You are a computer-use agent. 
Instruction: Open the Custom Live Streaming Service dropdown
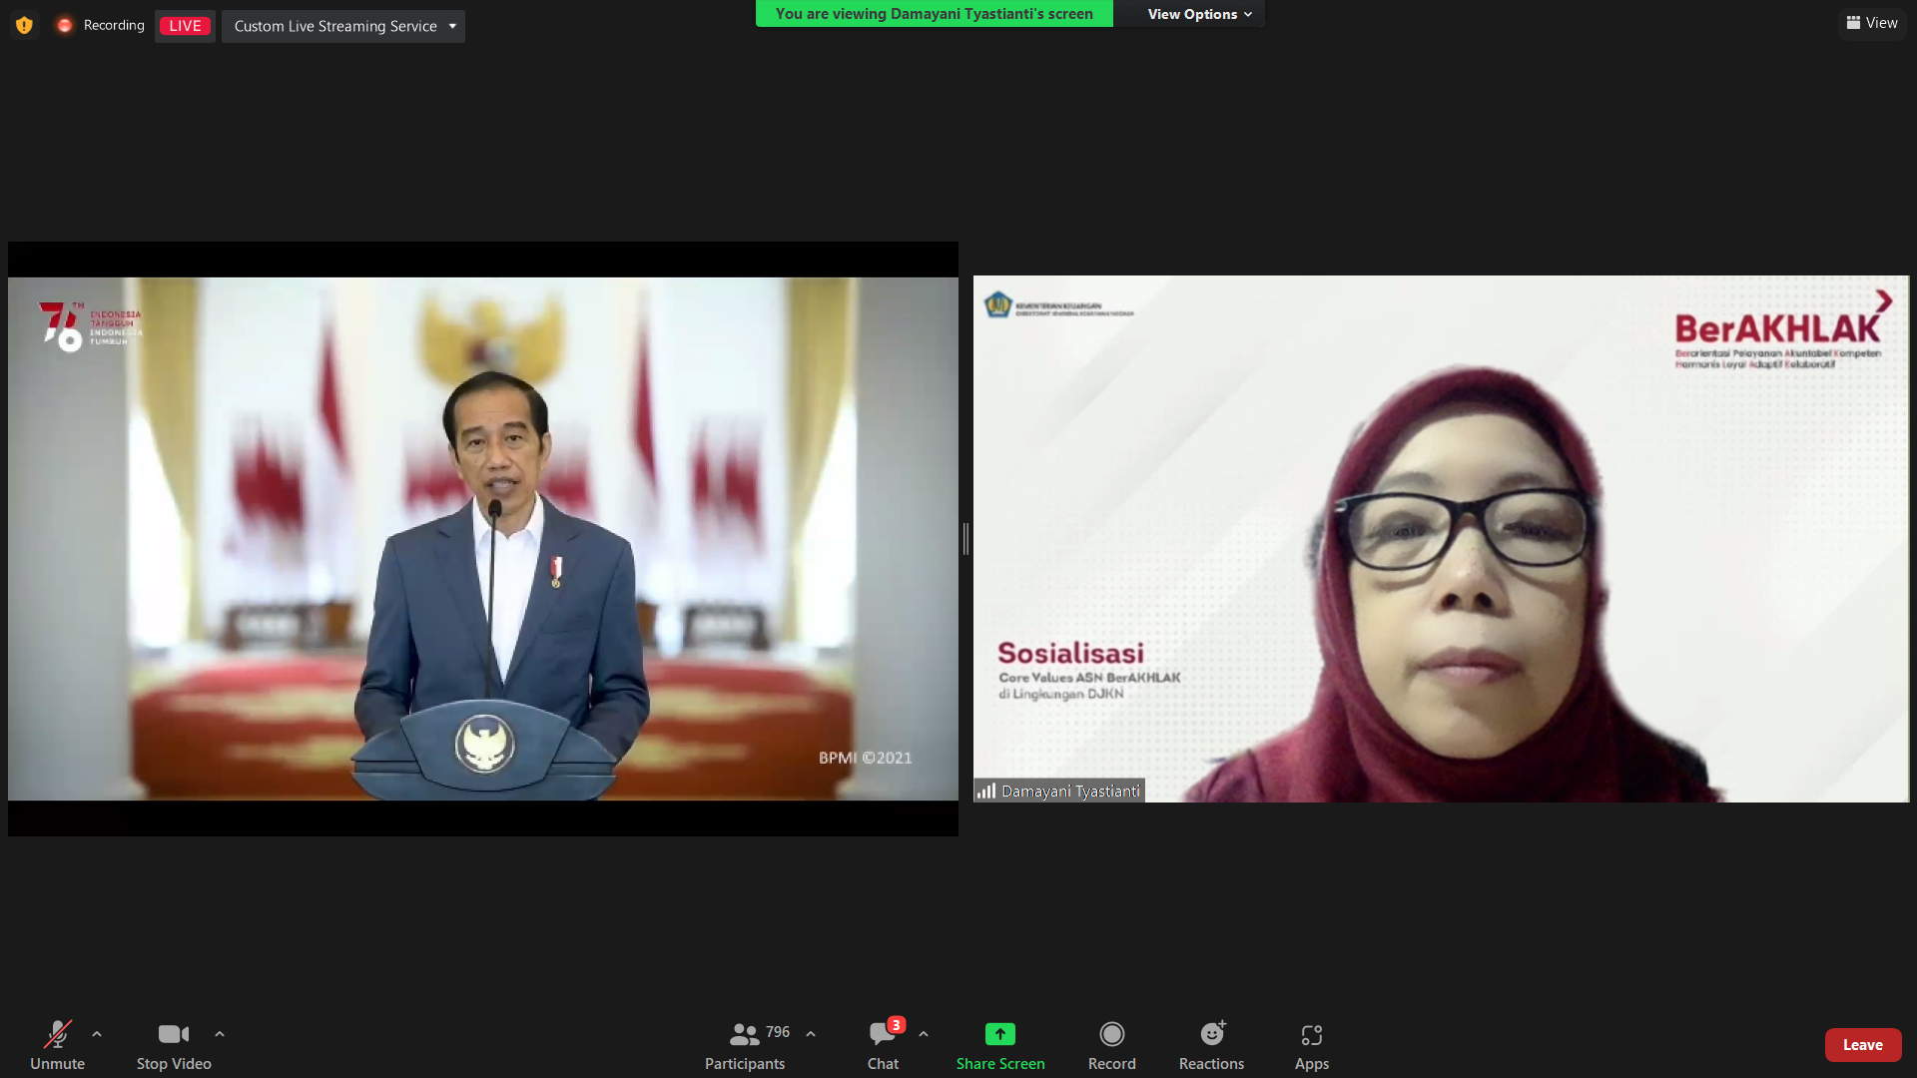tap(342, 26)
